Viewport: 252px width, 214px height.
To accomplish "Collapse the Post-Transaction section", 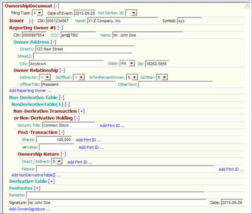I will [x=61, y=133].
